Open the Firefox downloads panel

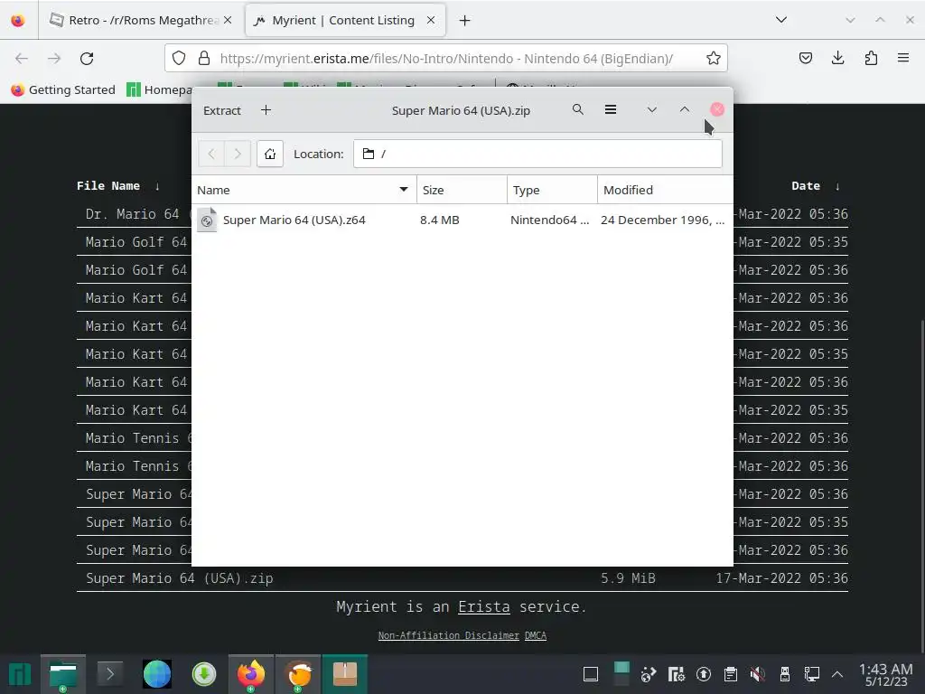(x=837, y=58)
